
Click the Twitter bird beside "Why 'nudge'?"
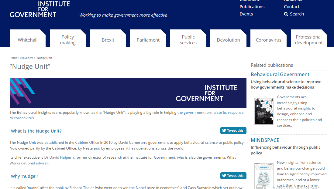(x=224, y=176)
